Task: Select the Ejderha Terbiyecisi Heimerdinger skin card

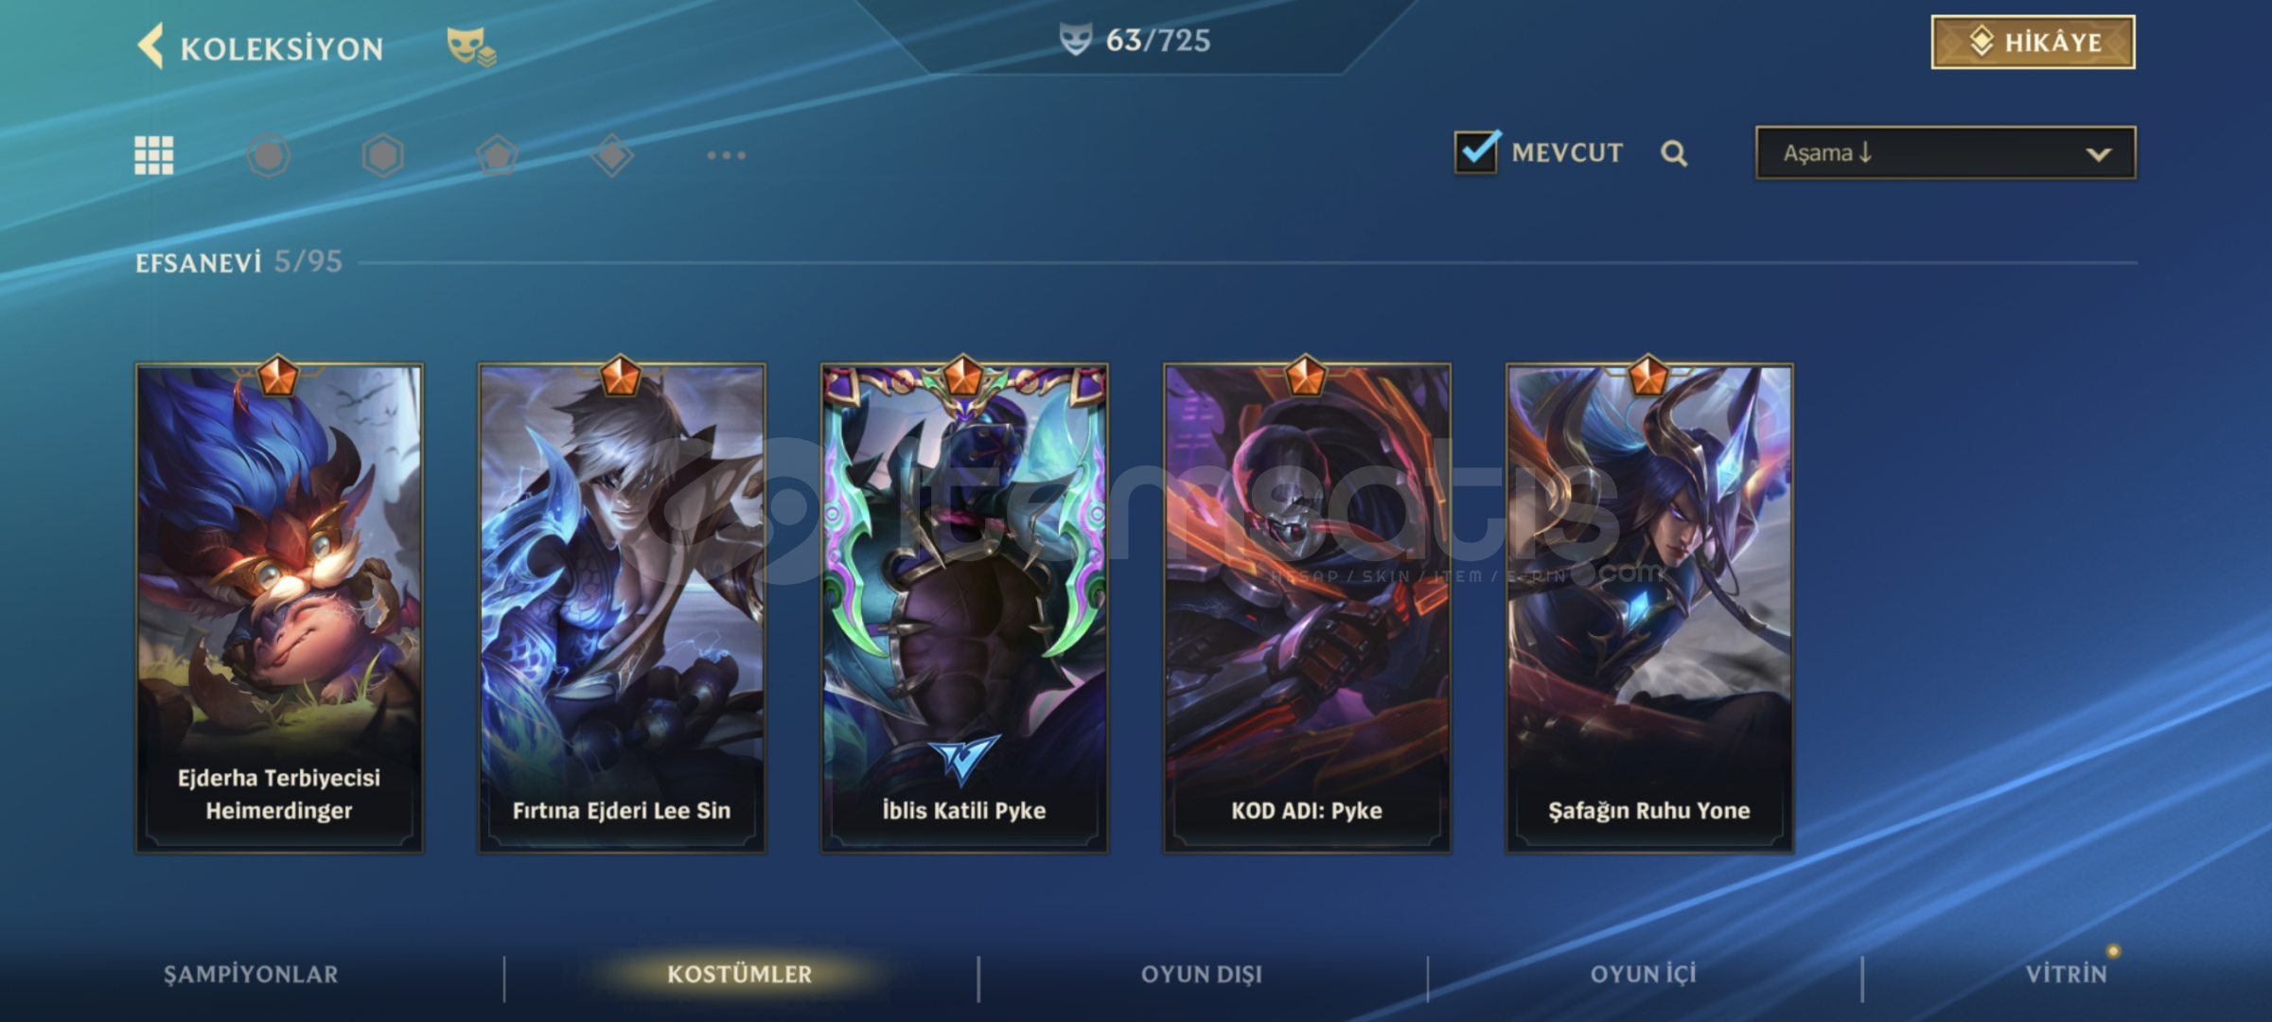Action: 279,608
